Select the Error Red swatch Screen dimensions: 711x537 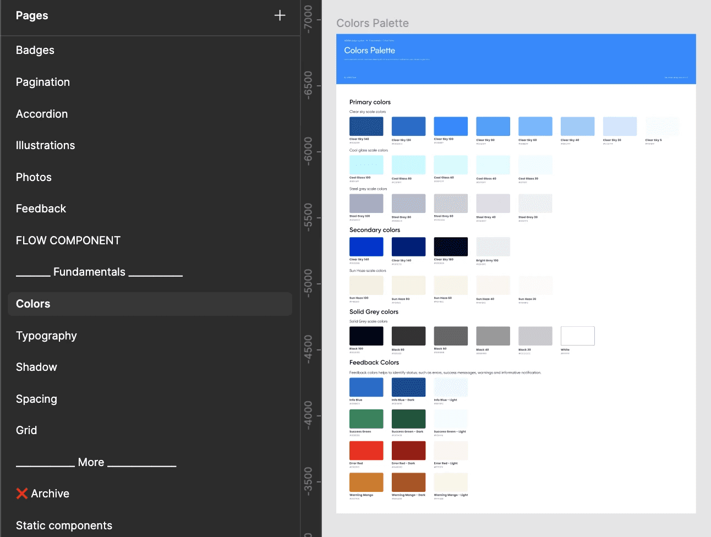367,450
